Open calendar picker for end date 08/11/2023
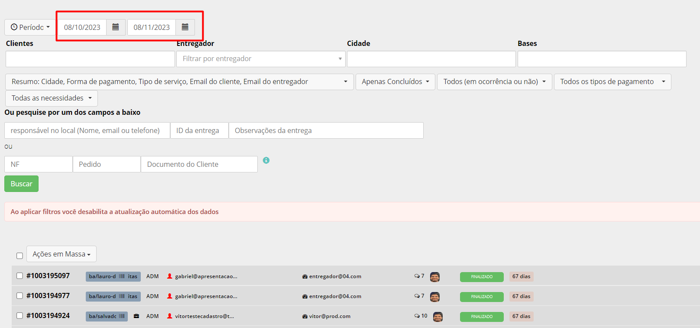 coord(185,27)
